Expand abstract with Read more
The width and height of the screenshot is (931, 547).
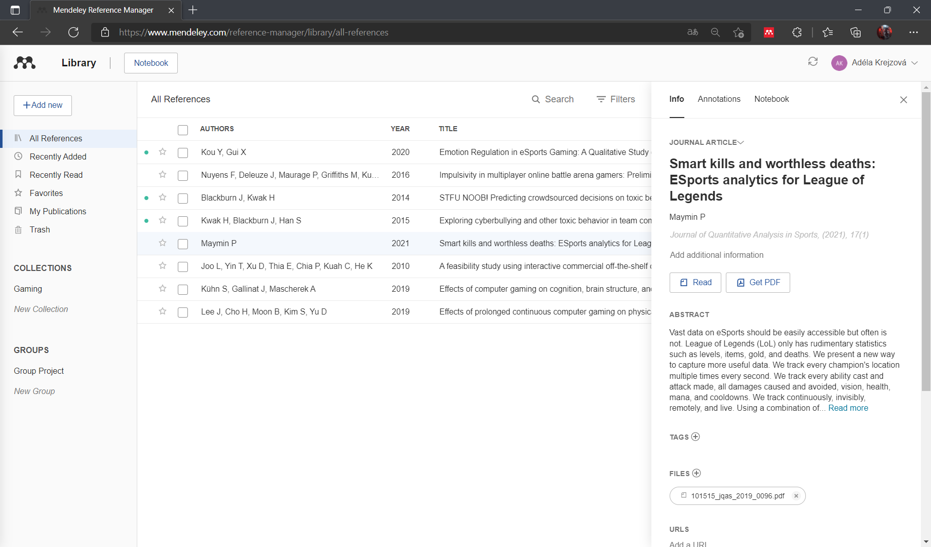point(848,408)
